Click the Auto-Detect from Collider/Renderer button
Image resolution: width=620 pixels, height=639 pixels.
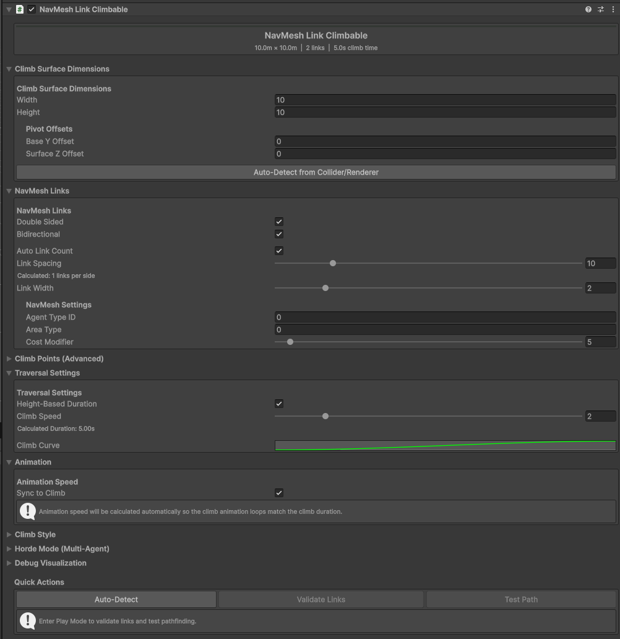pos(316,172)
